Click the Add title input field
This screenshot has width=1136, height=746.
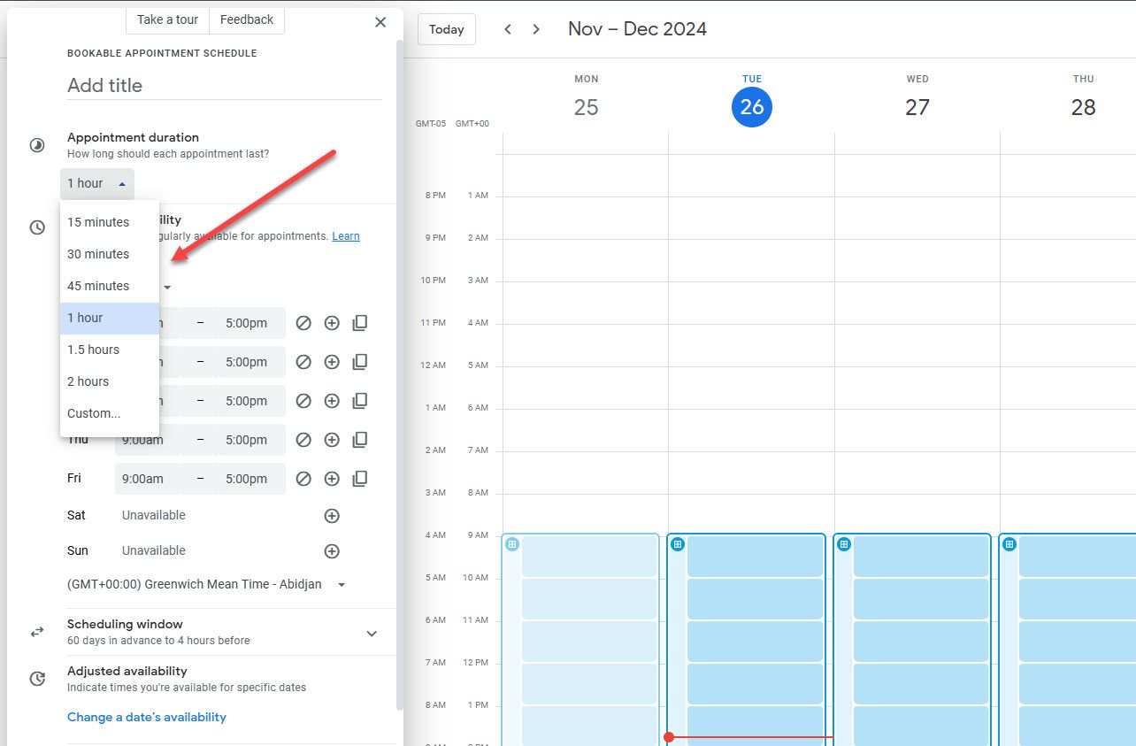225,86
